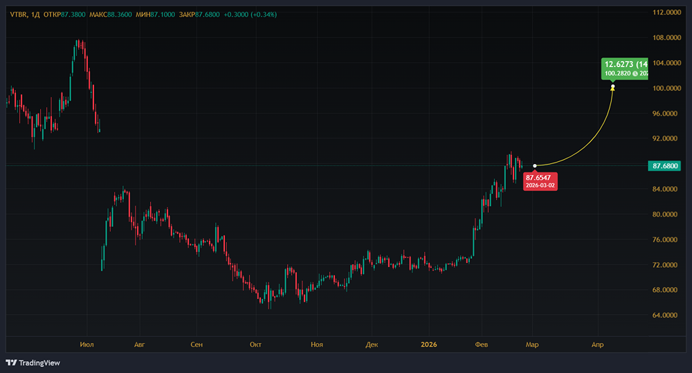This screenshot has width=692, height=373.
Task: Click the 64.0000 price axis label
Action: pyautogui.click(x=666, y=315)
